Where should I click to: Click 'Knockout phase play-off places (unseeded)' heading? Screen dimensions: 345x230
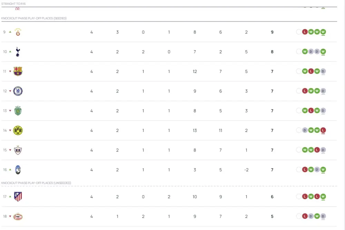[x=36, y=183]
